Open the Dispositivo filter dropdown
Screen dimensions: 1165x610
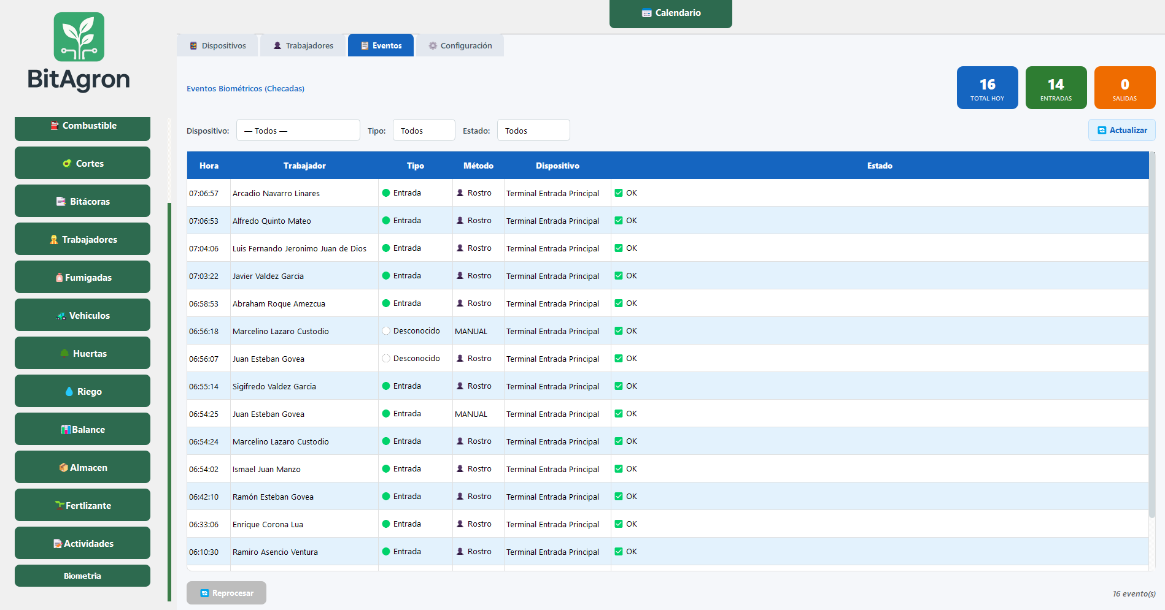tap(298, 130)
